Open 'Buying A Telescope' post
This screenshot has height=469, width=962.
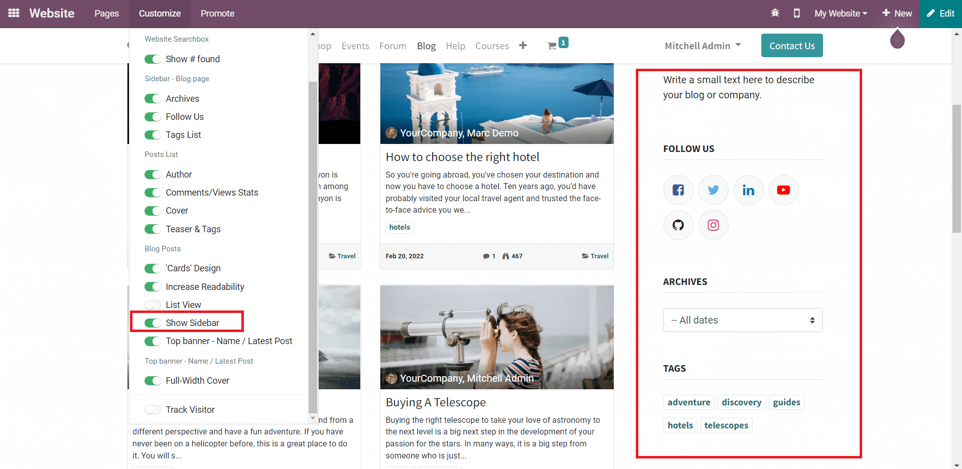pos(436,402)
